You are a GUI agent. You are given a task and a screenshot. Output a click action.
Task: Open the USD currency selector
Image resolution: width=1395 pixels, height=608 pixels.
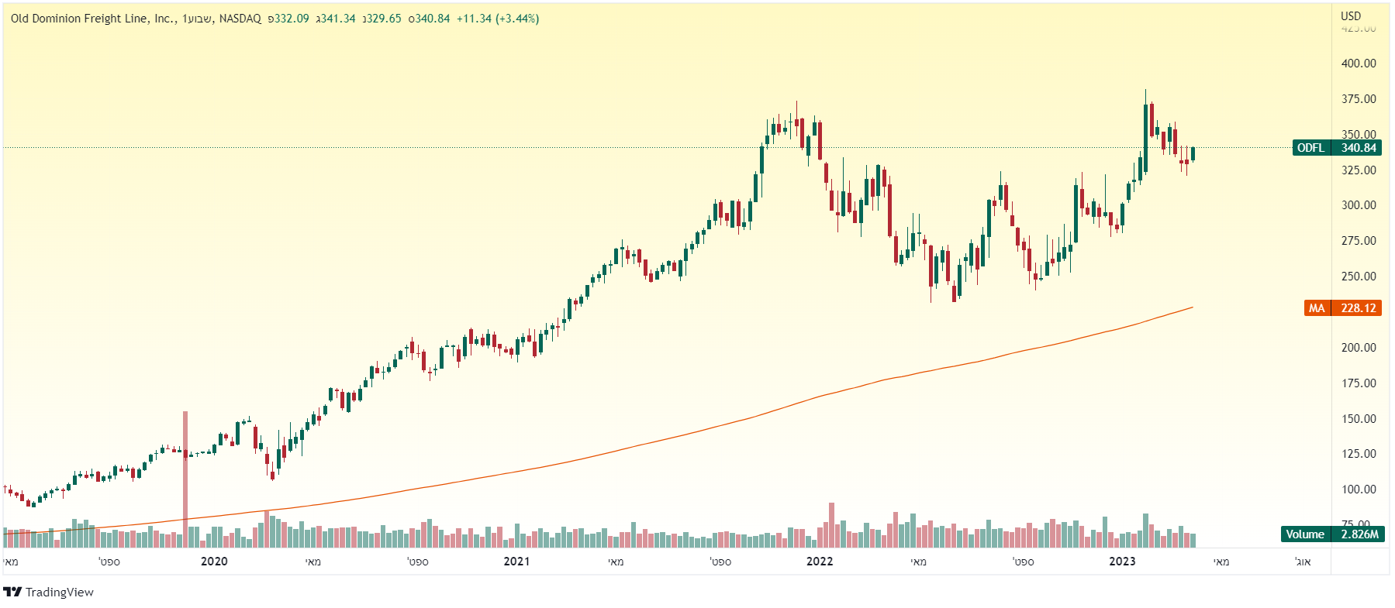[1351, 15]
